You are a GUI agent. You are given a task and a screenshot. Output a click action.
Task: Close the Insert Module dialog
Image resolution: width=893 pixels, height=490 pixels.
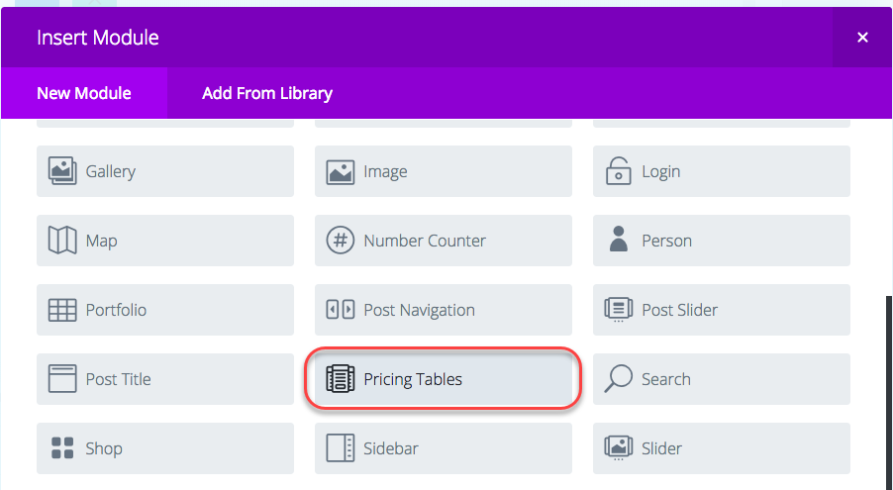863,38
